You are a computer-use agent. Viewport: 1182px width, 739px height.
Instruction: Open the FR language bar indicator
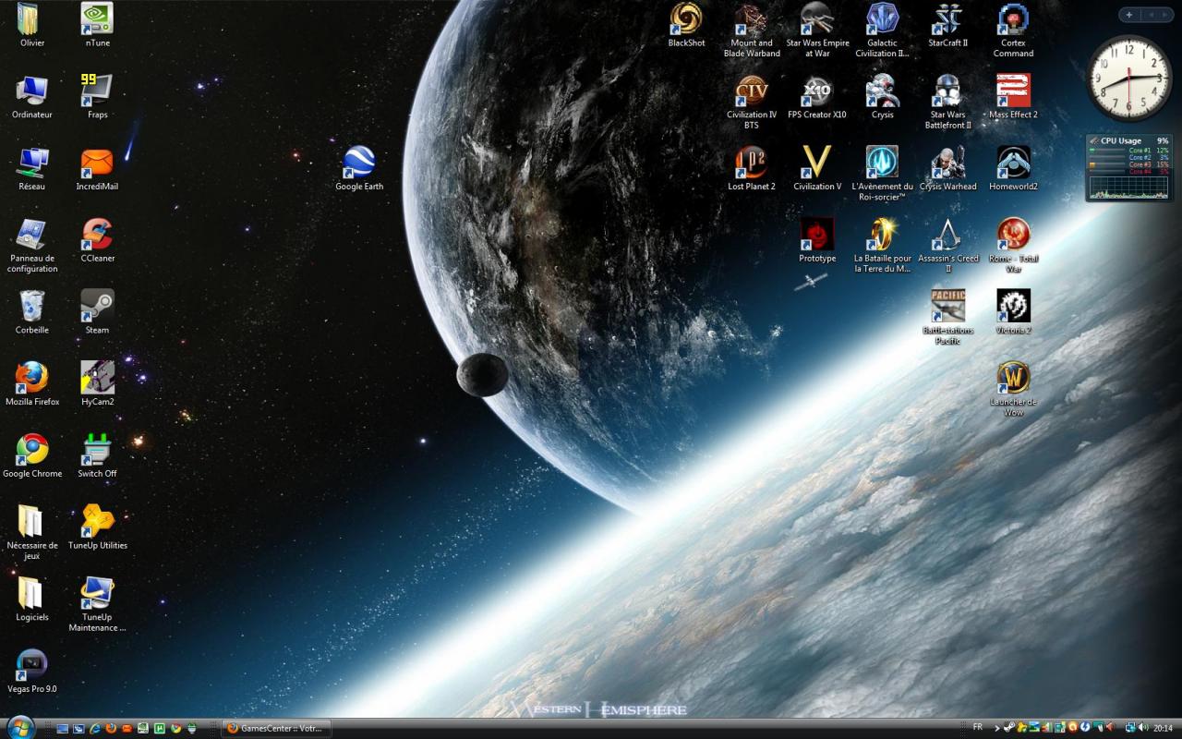pos(978,727)
